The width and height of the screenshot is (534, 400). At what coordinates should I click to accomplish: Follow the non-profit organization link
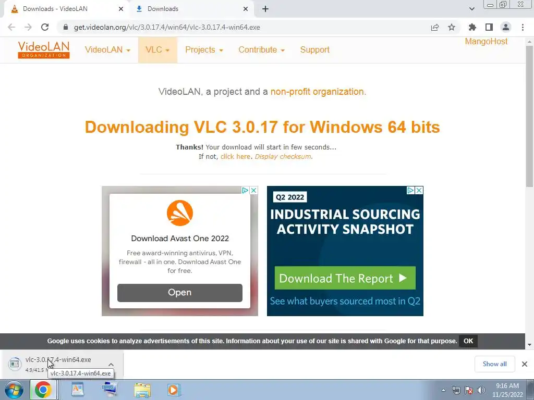tap(317, 92)
